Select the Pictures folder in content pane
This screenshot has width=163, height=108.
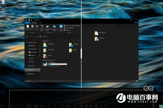99,39
